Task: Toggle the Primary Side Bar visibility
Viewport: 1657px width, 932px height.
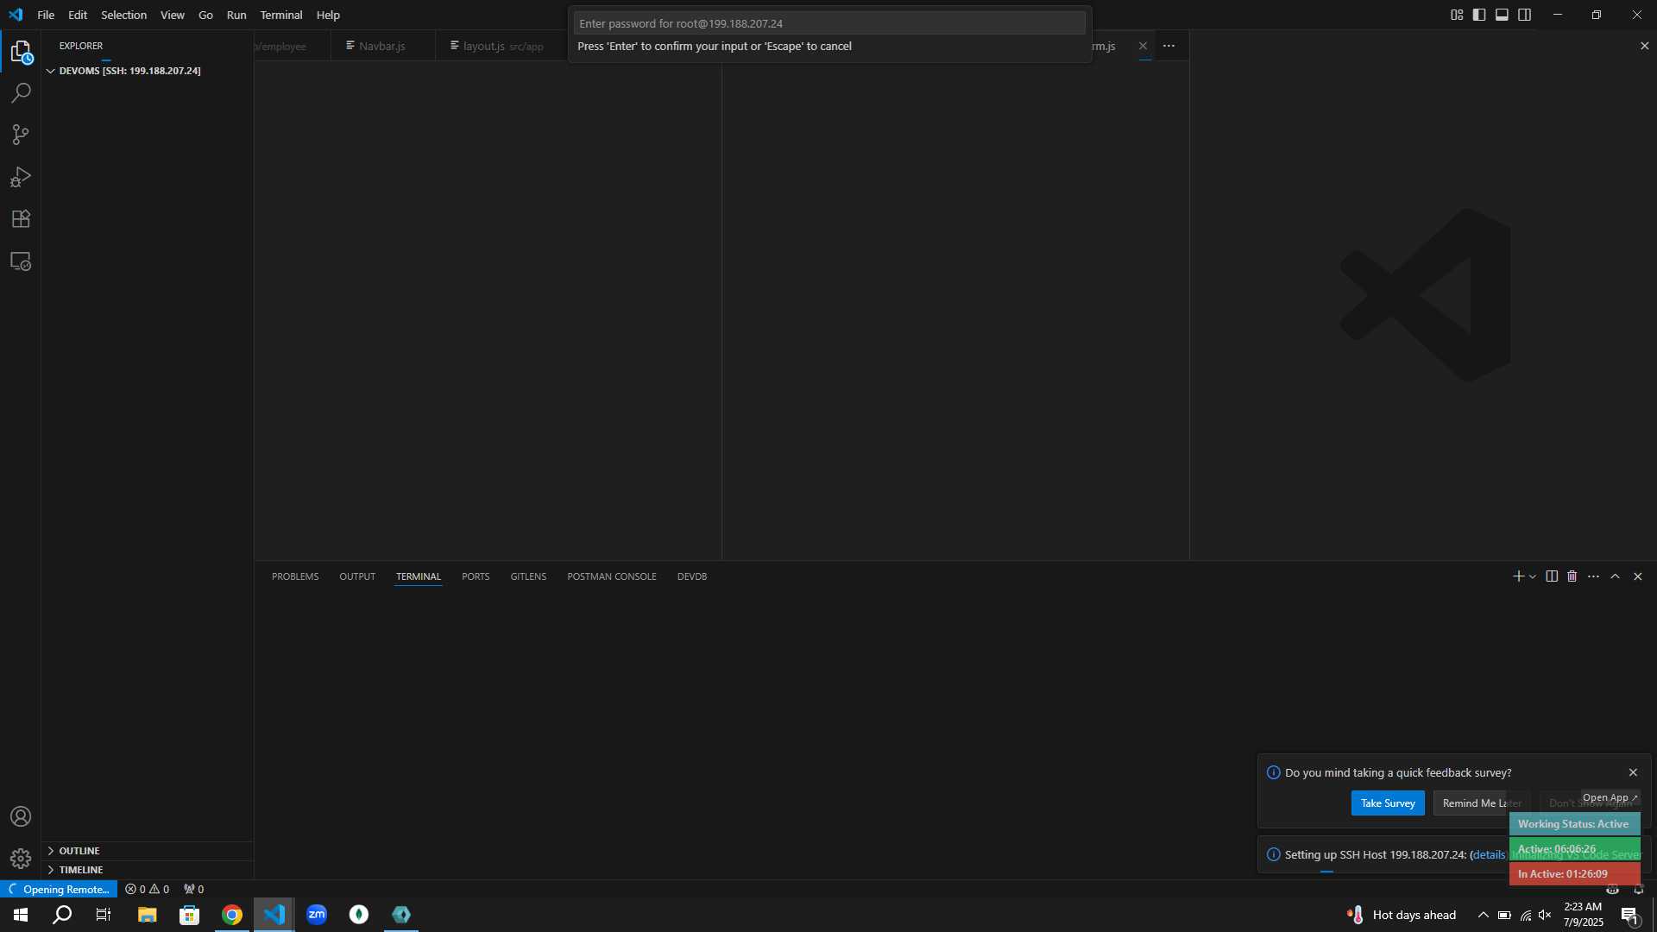Action: pos(1479,15)
